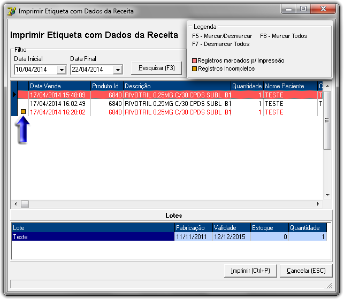
Task: Click the F6 - Marcar Todos legend text
Action: tap(284, 36)
